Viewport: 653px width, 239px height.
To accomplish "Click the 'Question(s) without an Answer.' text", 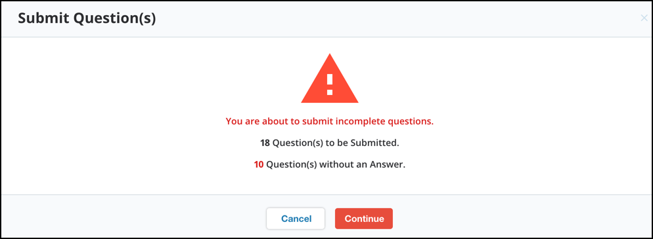I will point(336,165).
